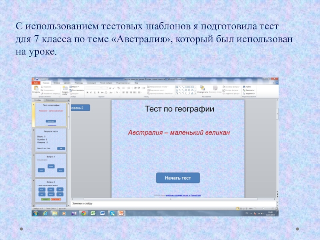Click the PowerPoint icon in the taskbar
This screenshot has height=240, width=320.
click(121, 214)
